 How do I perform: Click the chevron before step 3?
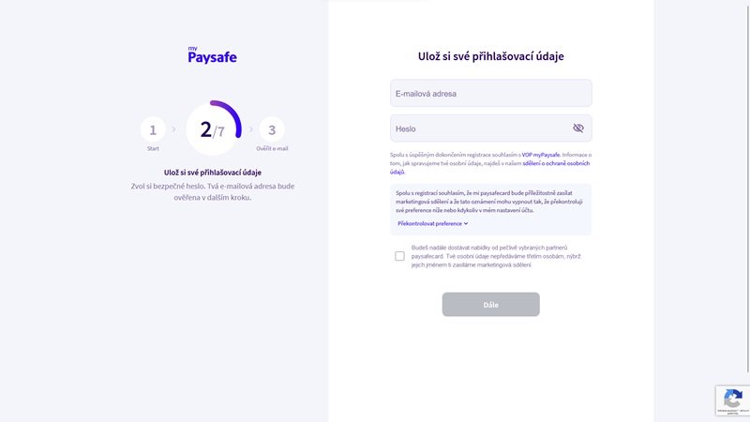250,129
